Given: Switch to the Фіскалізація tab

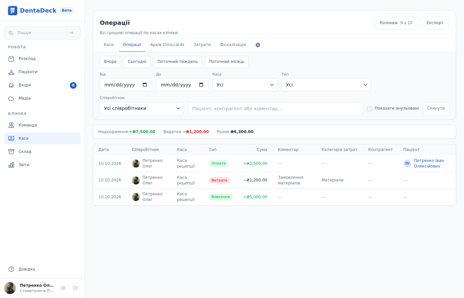Looking at the screenshot, I should 233,45.
